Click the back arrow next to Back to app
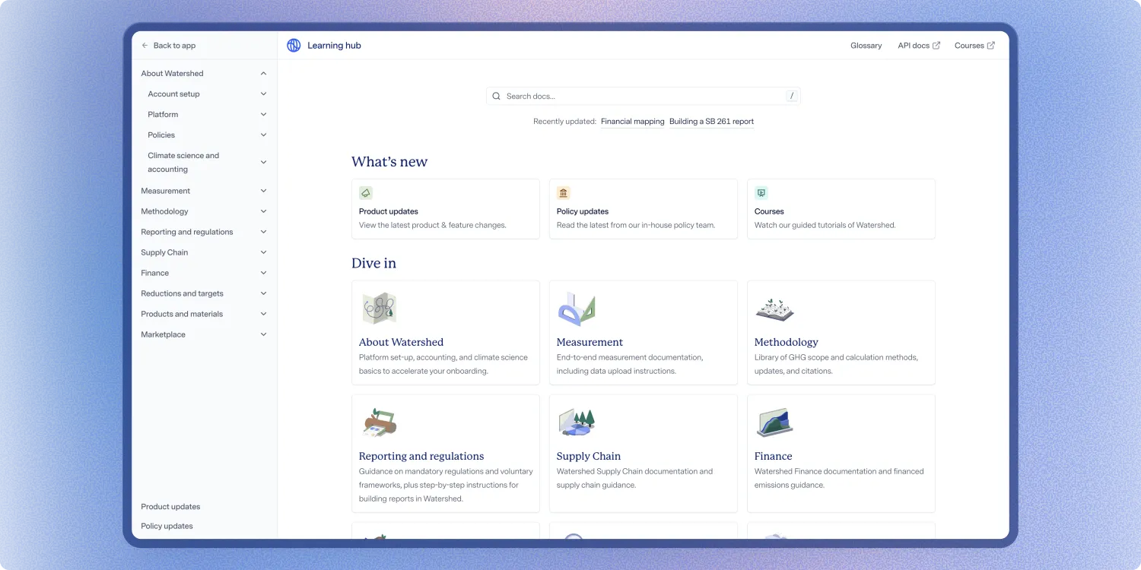The image size is (1141, 570). click(144, 46)
